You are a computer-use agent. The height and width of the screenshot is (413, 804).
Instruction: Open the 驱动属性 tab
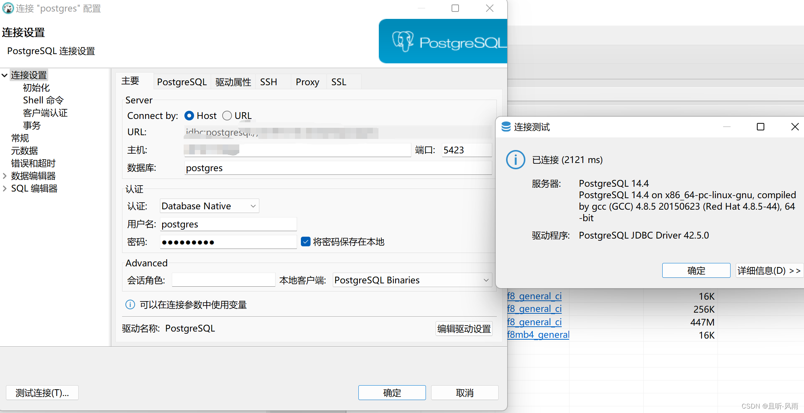(x=233, y=81)
